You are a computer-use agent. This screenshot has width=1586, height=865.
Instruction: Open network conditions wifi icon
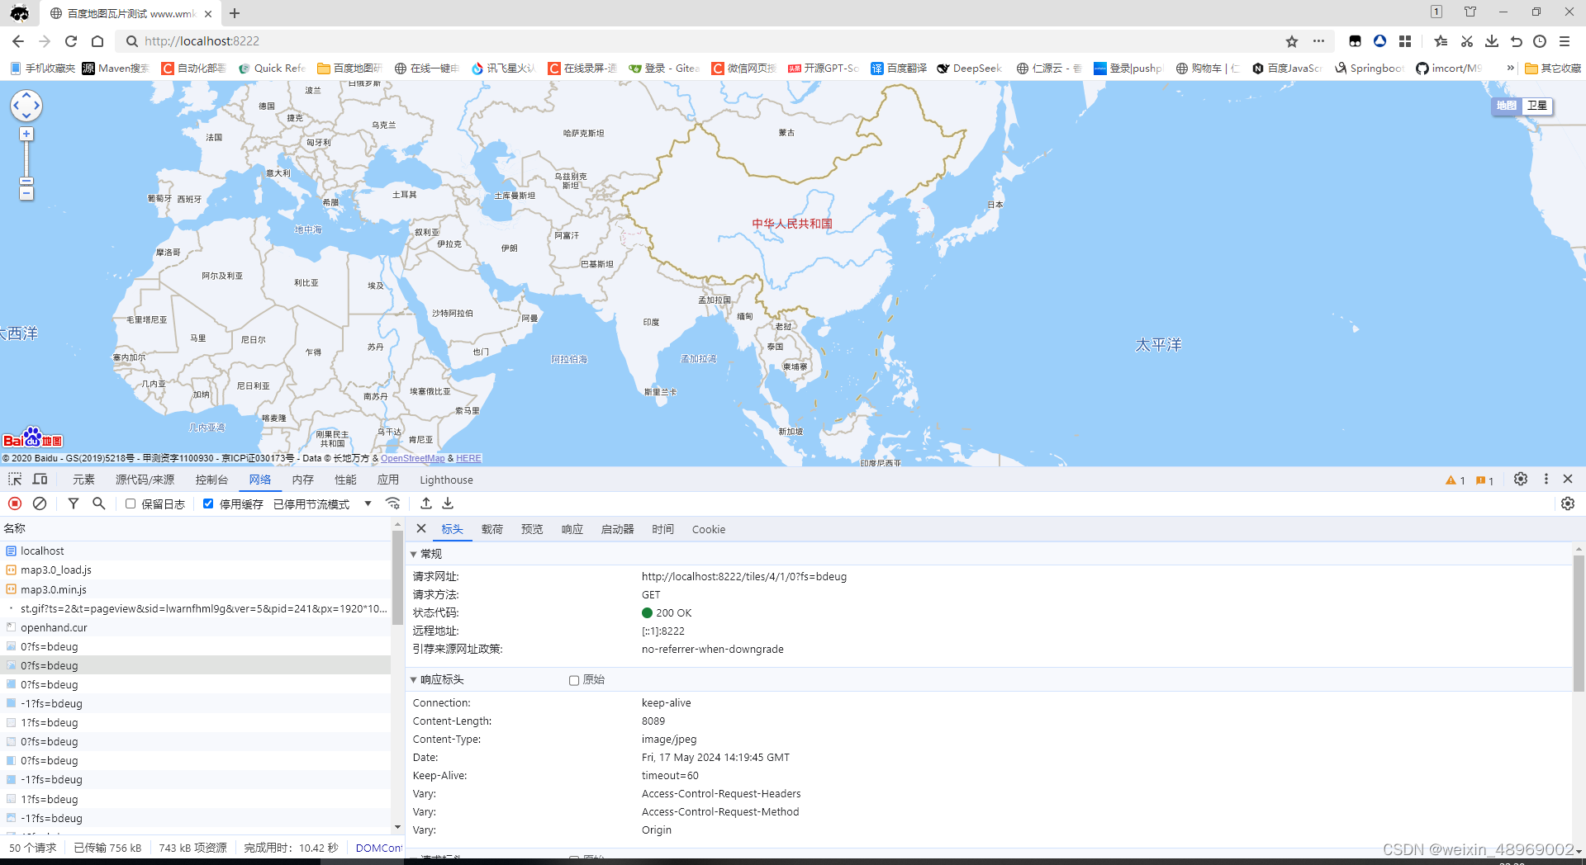[x=393, y=503]
